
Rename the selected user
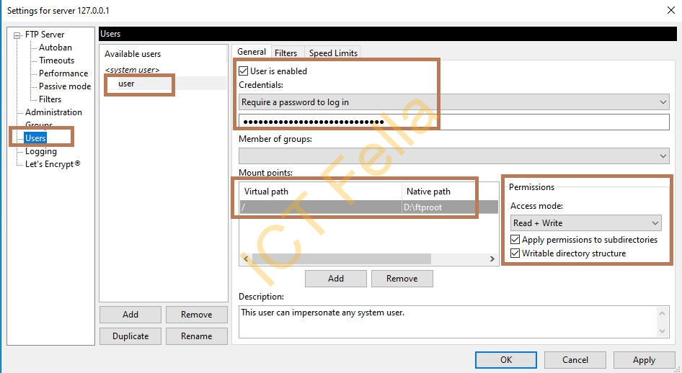tap(197, 336)
